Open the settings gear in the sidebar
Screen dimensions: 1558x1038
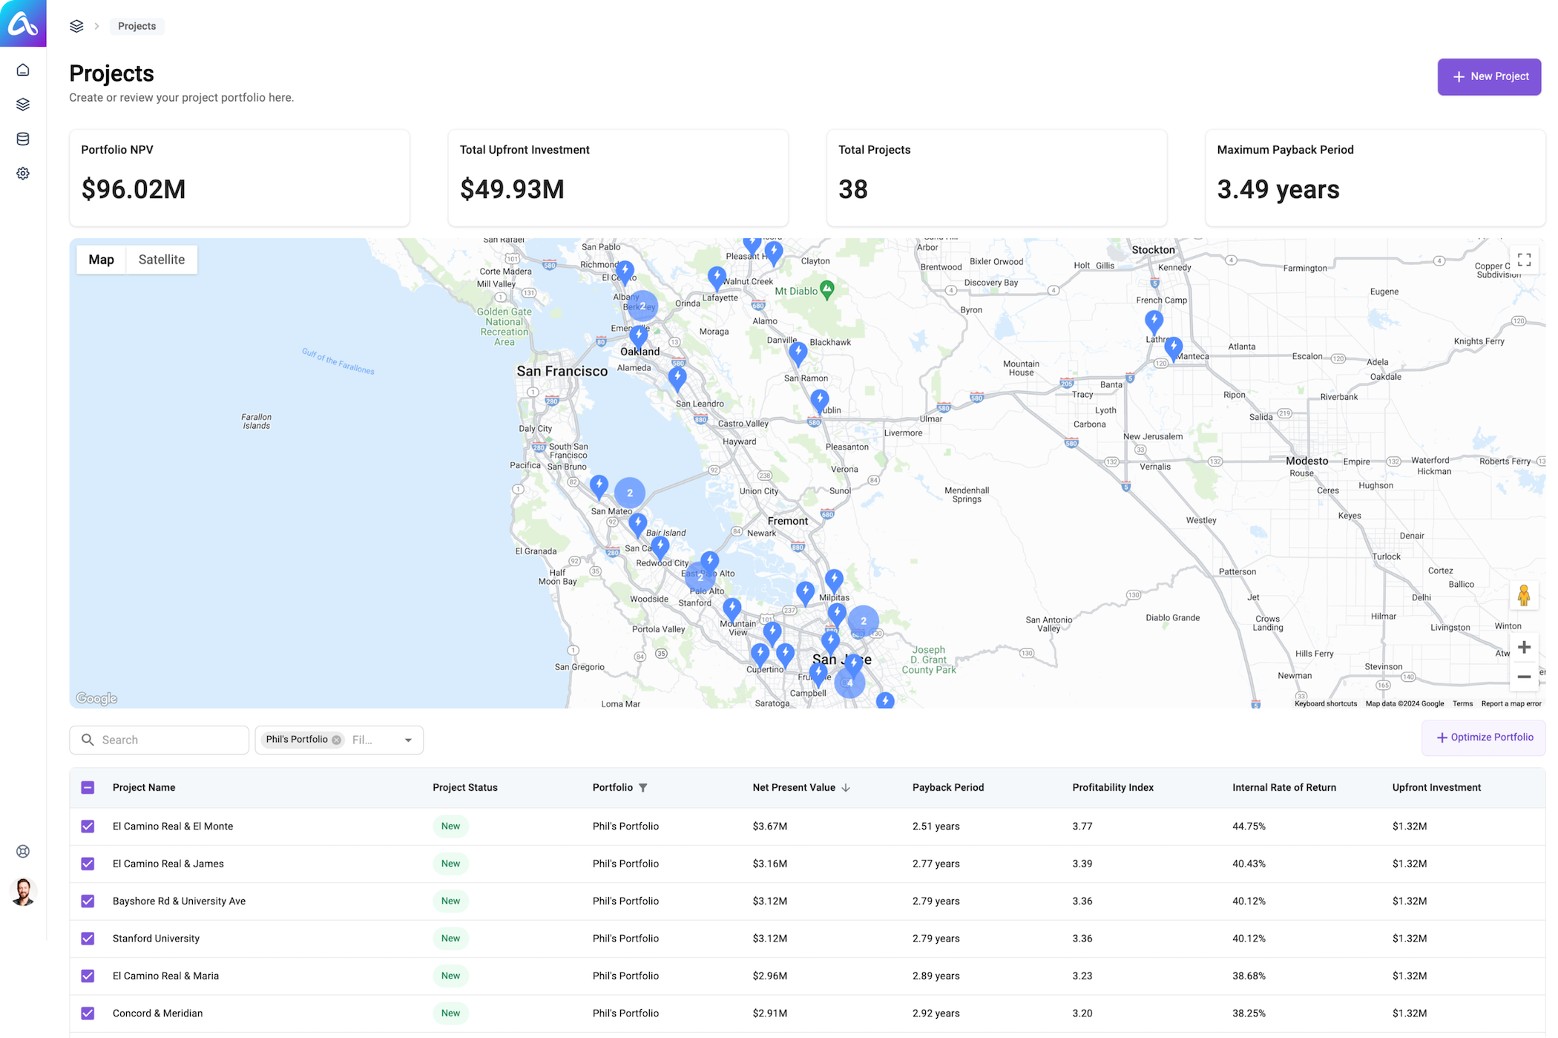23,173
